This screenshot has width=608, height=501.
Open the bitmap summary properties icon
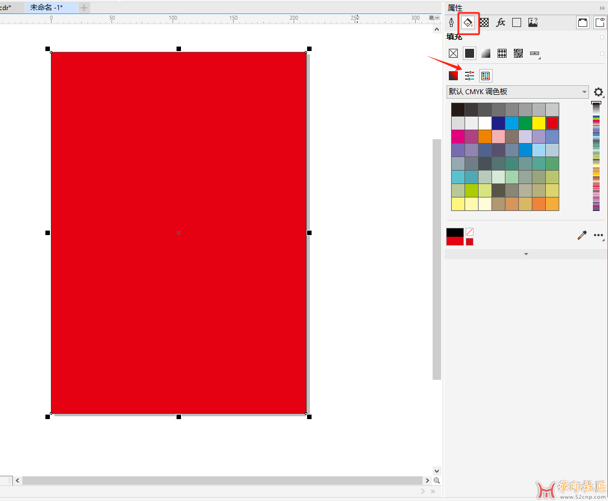(x=533, y=22)
